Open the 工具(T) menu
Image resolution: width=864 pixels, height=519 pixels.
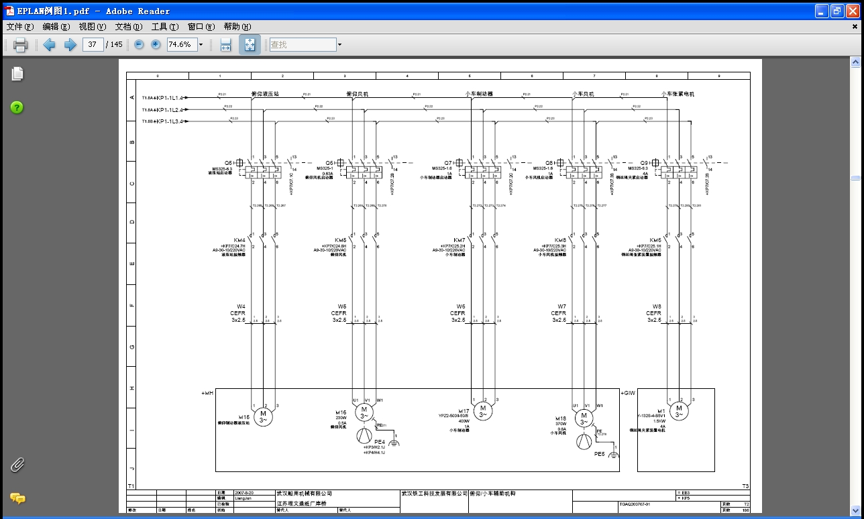[x=164, y=27]
